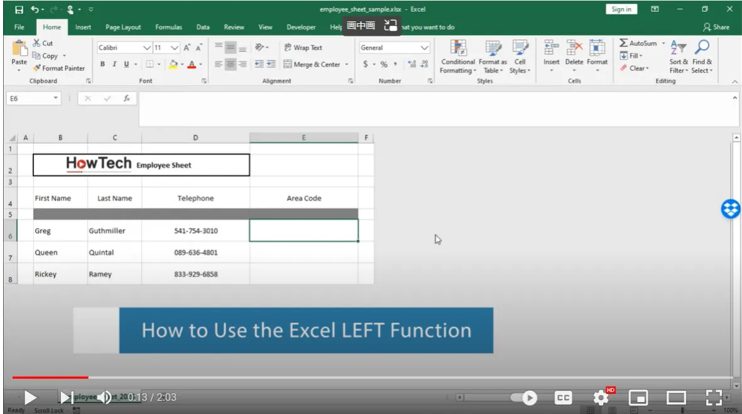Open the General number format dropdown
Screen dimensions: 742x414
pyautogui.click(x=424, y=48)
